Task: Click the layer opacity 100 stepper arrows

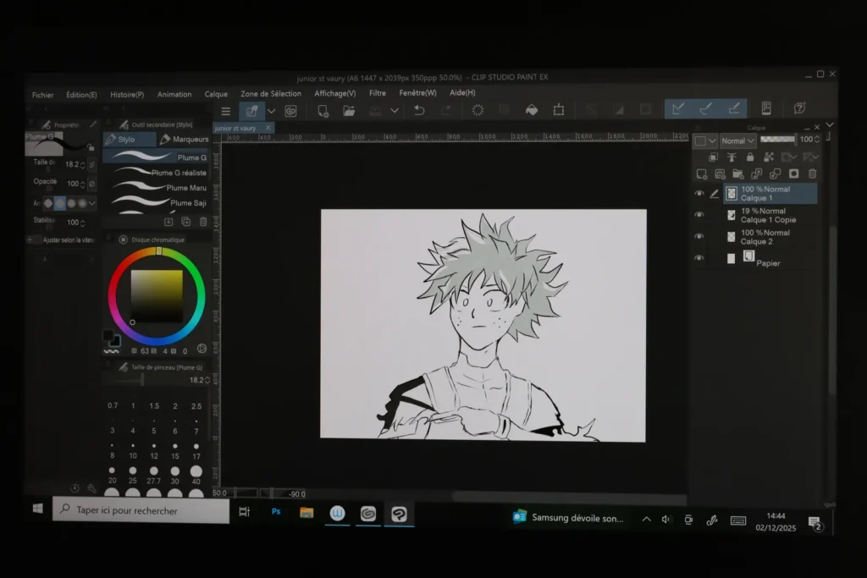Action: pos(817,140)
